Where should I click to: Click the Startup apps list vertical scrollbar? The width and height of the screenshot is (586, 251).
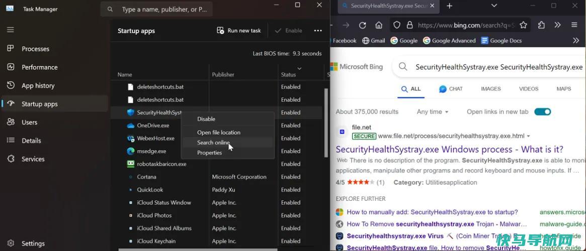tap(326, 123)
